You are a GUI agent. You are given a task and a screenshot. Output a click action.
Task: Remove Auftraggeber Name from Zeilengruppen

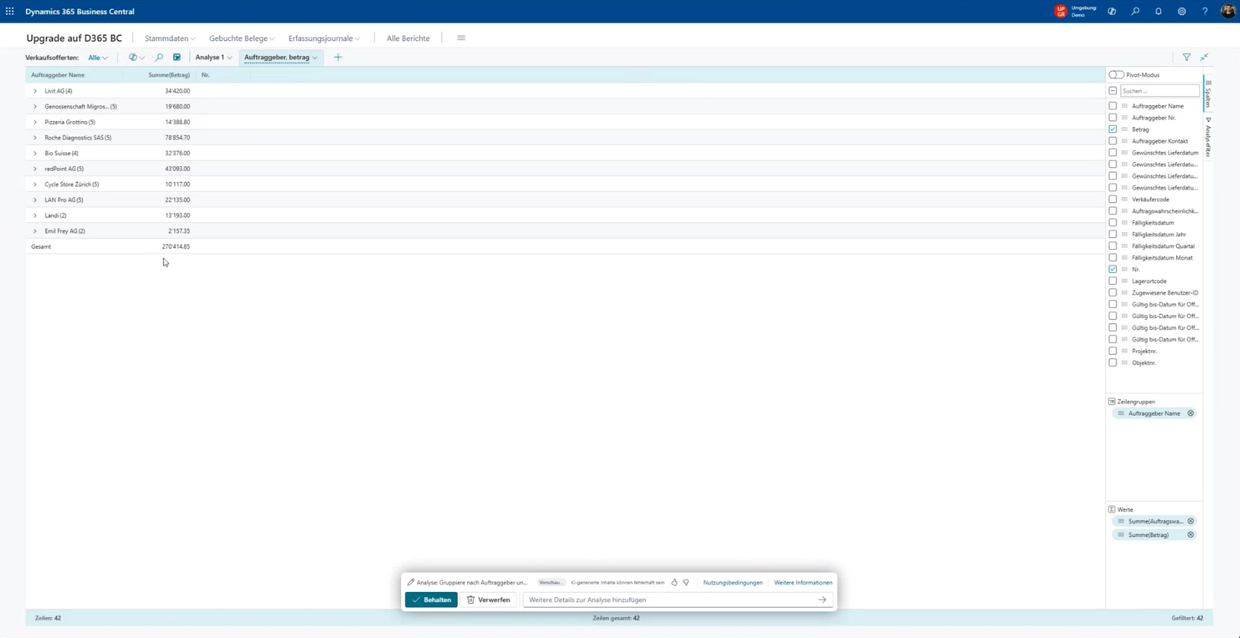click(x=1191, y=413)
